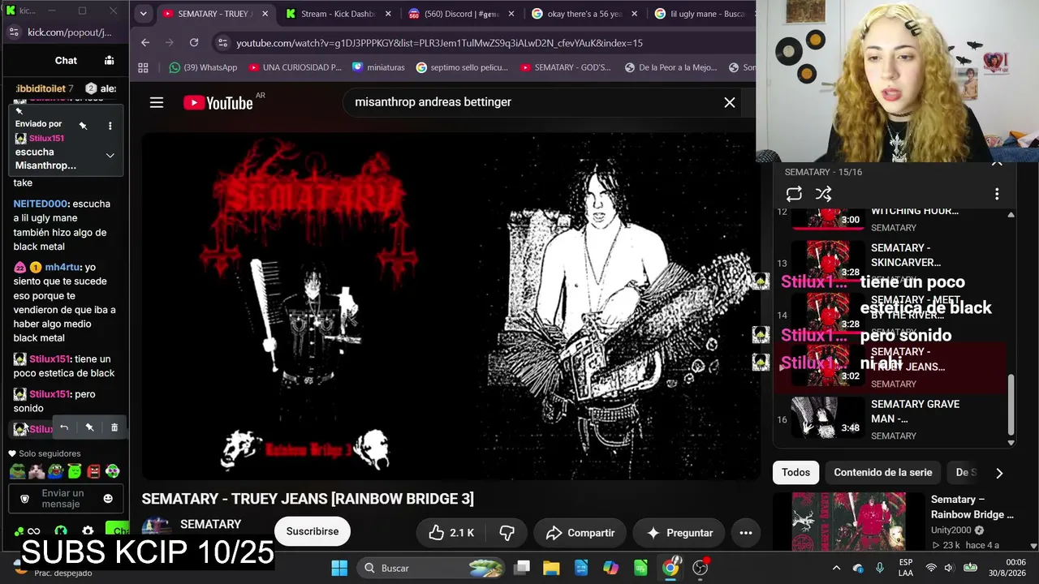Open the YouTube guide hamburger menu
This screenshot has height=584, width=1039.
pos(157,102)
